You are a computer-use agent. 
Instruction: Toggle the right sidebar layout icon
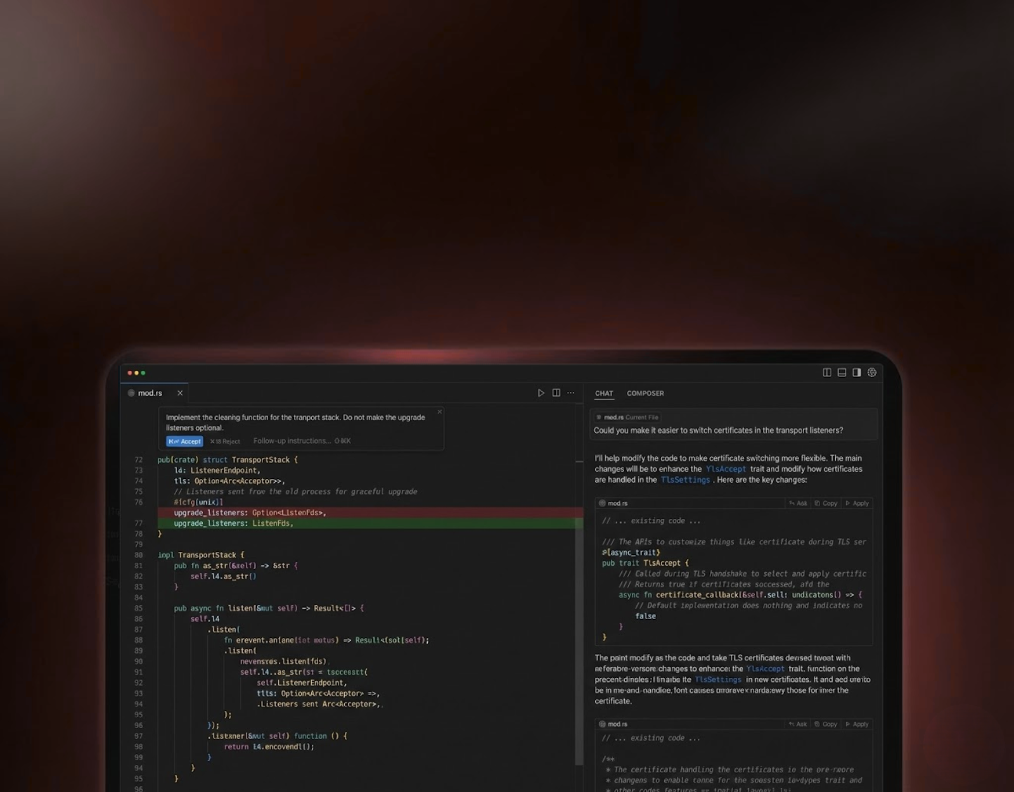click(857, 373)
